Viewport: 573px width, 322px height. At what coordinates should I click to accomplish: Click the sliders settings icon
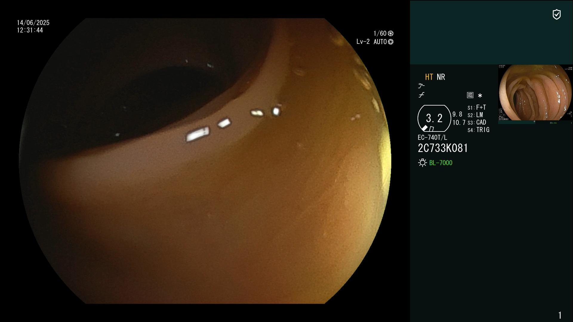pyautogui.click(x=470, y=95)
